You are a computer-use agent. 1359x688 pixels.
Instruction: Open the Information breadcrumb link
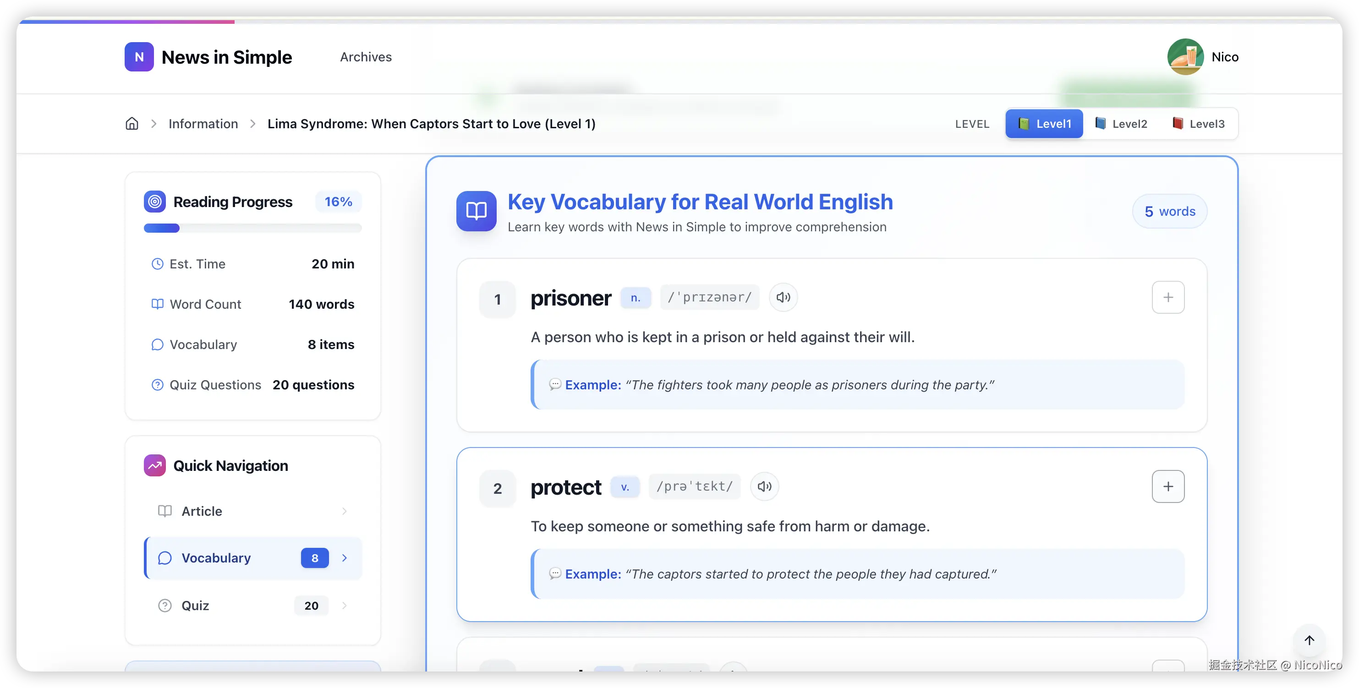pyautogui.click(x=203, y=124)
